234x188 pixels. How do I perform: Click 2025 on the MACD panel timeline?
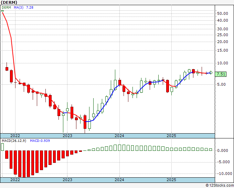point(171,180)
